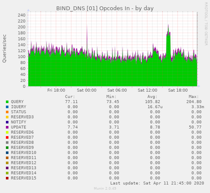The image size is (210, 193).
Task: Click the Max: column header
Action: [194, 97]
